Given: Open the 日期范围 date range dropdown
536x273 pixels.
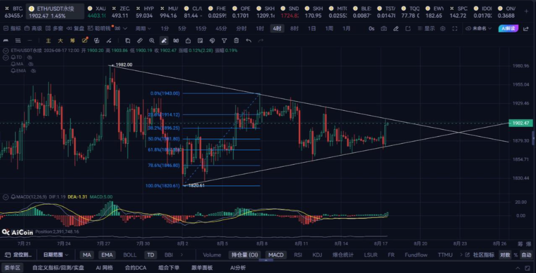Looking at the screenshot, I should click(56, 255).
